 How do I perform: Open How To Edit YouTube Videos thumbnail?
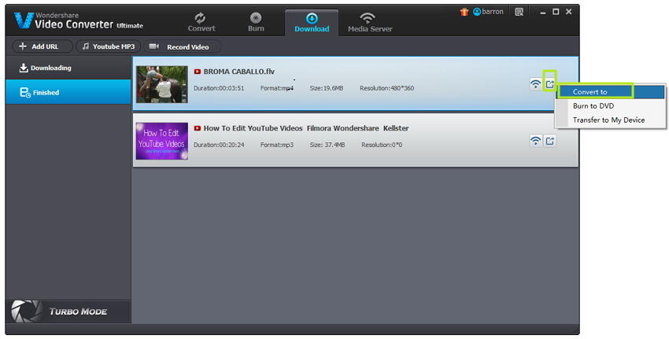161,141
